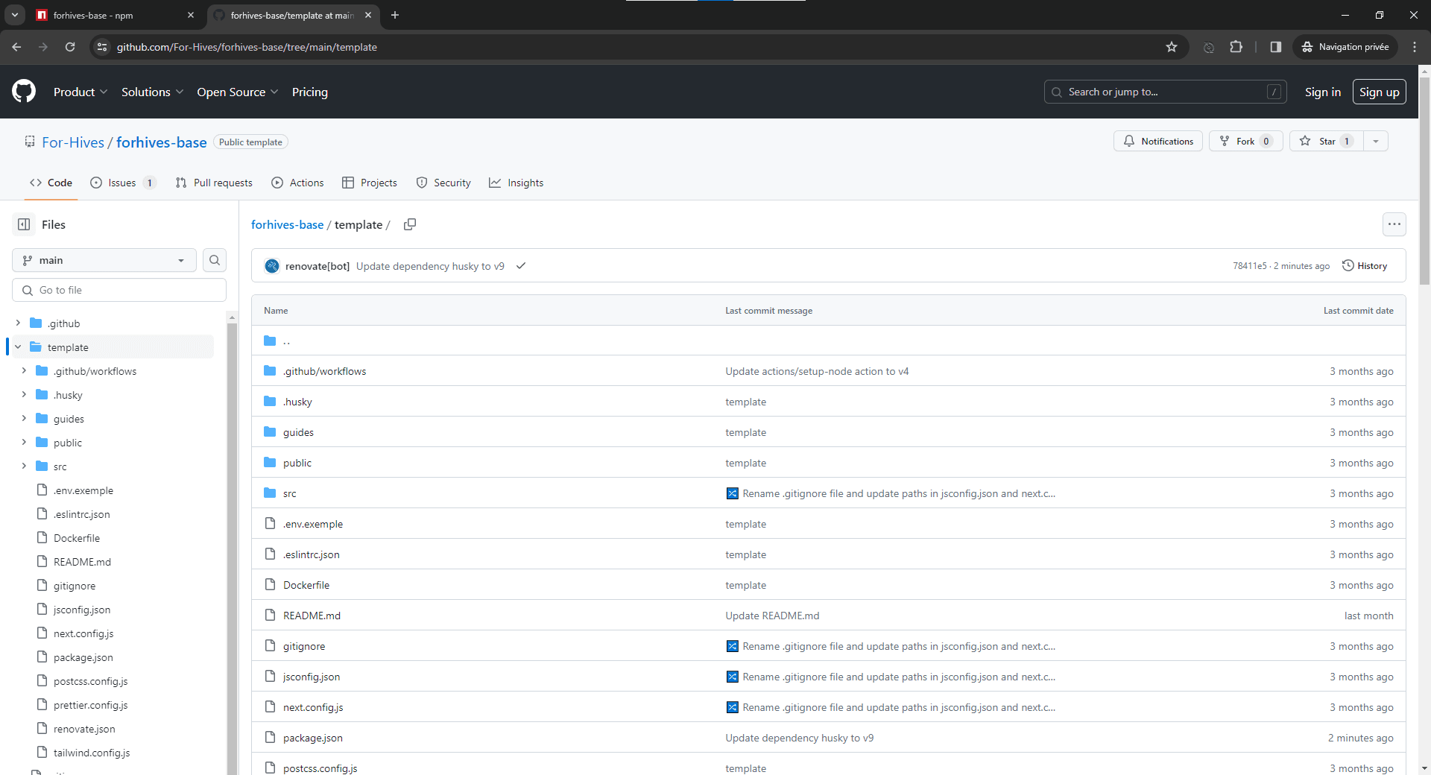This screenshot has height=775, width=1431.
Task: Reload the page
Action: click(70, 47)
